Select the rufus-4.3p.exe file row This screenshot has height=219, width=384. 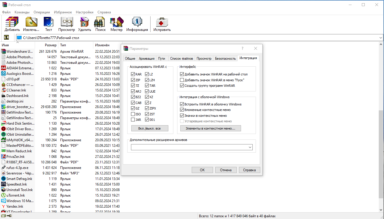61,167
